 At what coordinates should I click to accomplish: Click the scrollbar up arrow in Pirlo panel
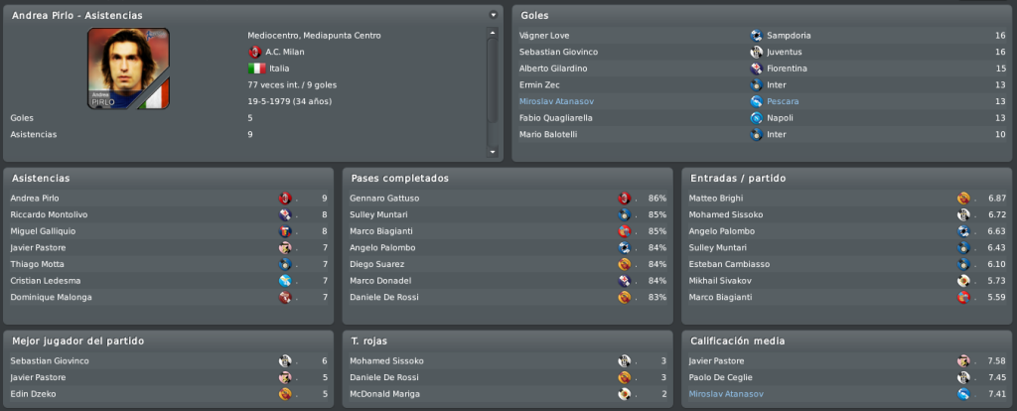(493, 32)
